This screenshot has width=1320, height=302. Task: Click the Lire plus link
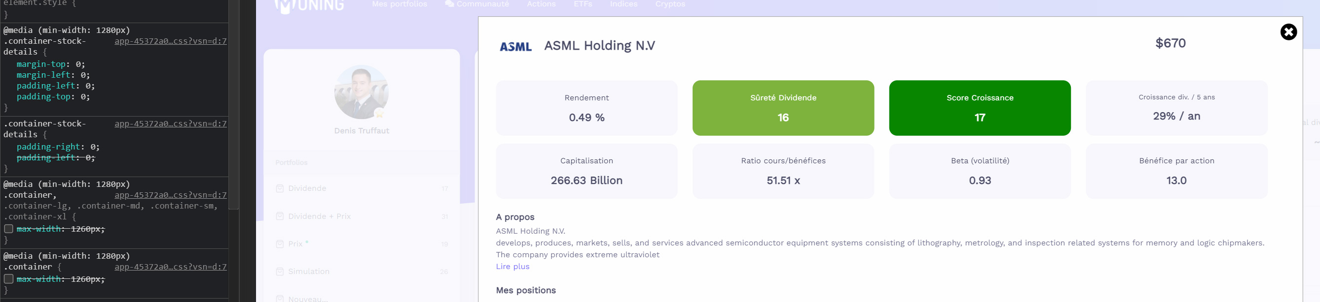513,266
